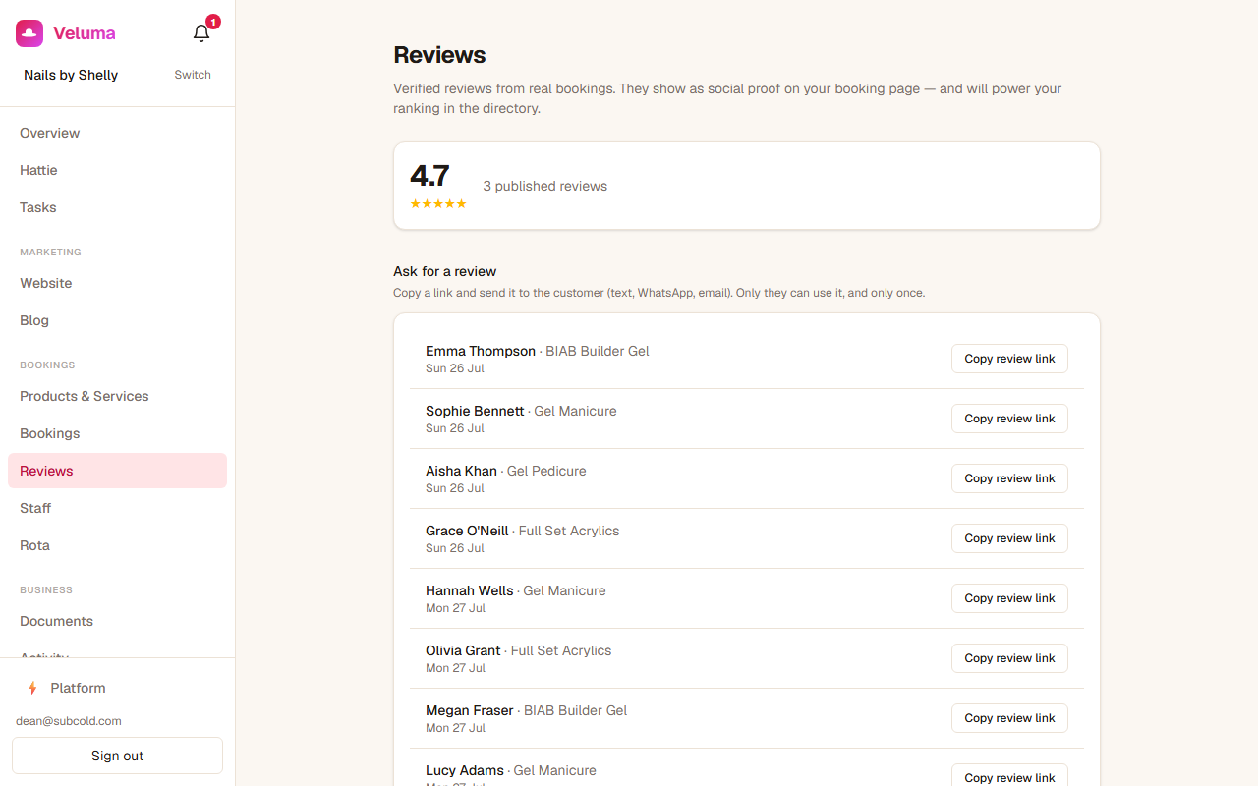
Task: Open the Blog section
Action: pos(118,320)
